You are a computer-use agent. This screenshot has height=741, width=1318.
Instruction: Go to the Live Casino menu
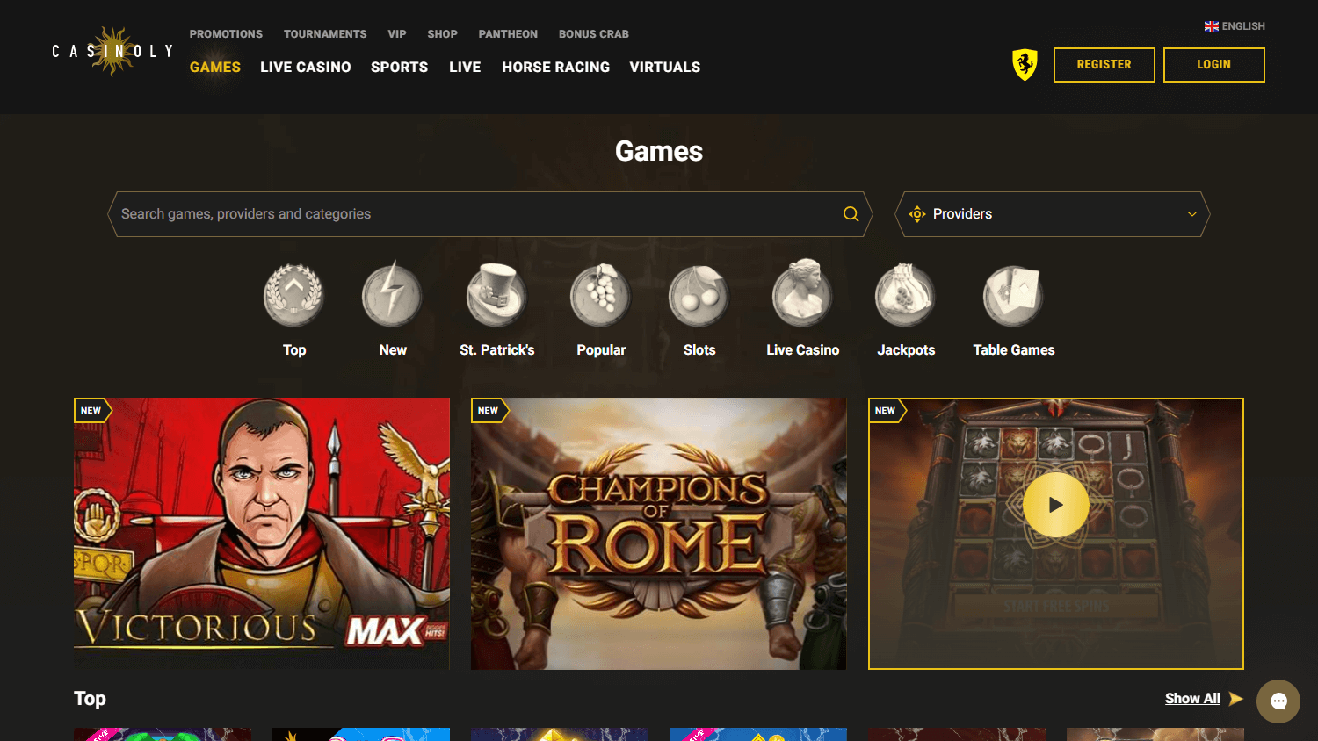click(305, 67)
